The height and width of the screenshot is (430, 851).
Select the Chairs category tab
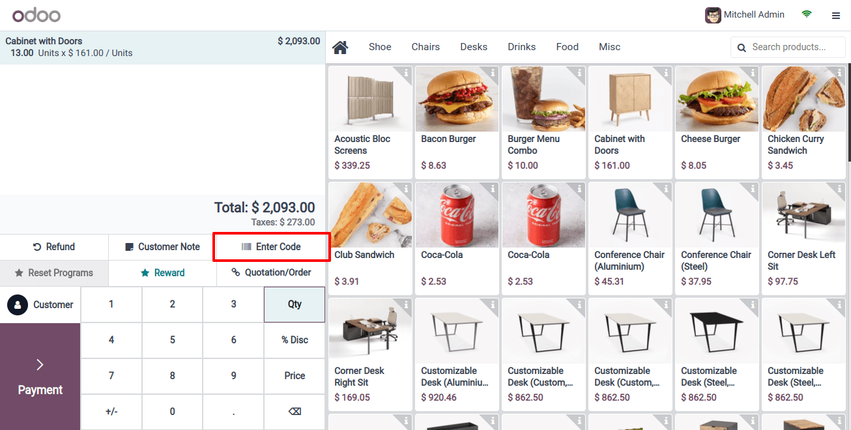point(425,47)
